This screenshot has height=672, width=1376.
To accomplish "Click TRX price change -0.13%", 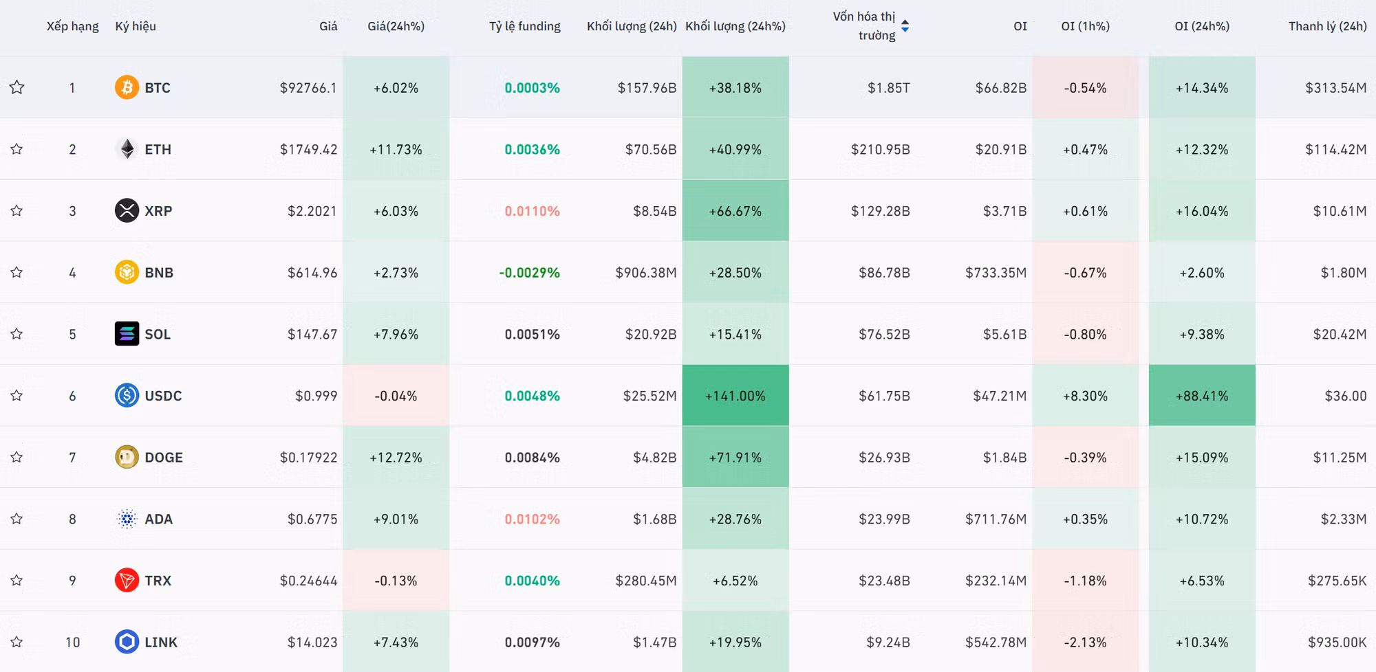I will click(396, 580).
